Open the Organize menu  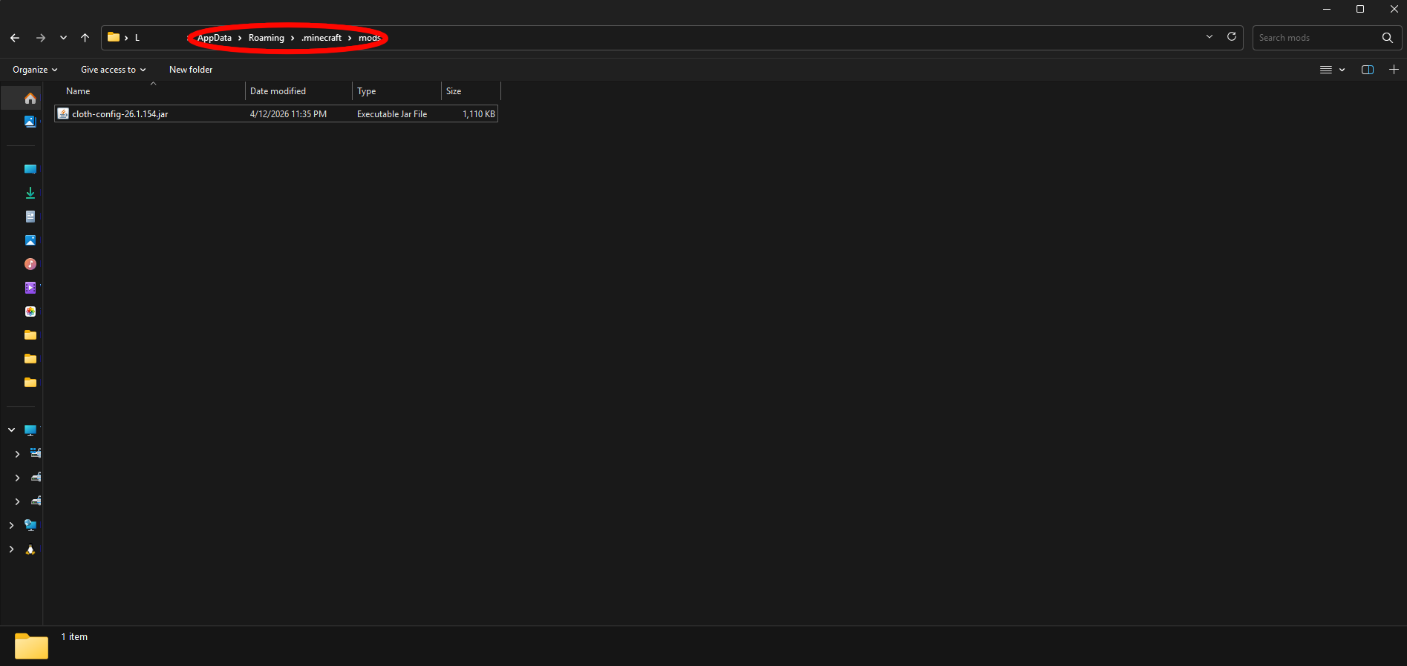point(35,70)
